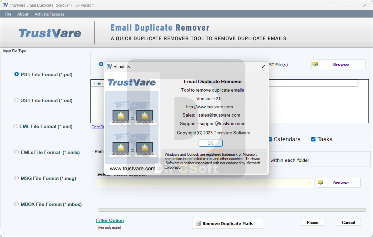Click Browse button for PST files
This screenshot has height=237, width=373.
tap(339, 64)
